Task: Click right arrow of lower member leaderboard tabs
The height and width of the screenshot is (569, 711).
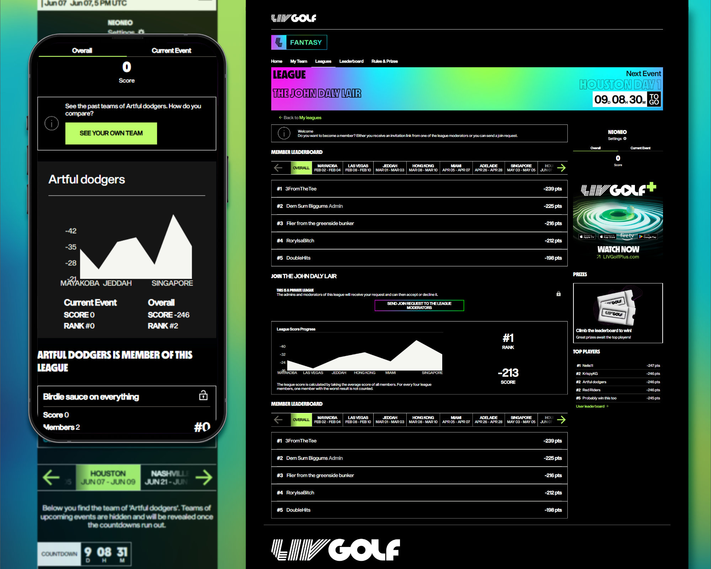Action: [561, 420]
